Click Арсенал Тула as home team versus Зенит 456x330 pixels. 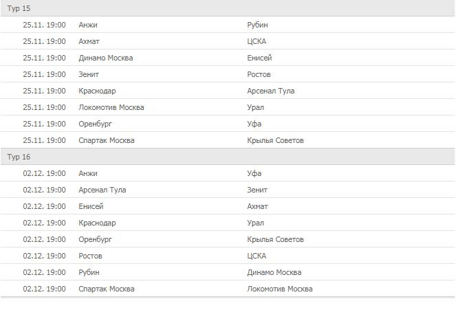coord(102,190)
